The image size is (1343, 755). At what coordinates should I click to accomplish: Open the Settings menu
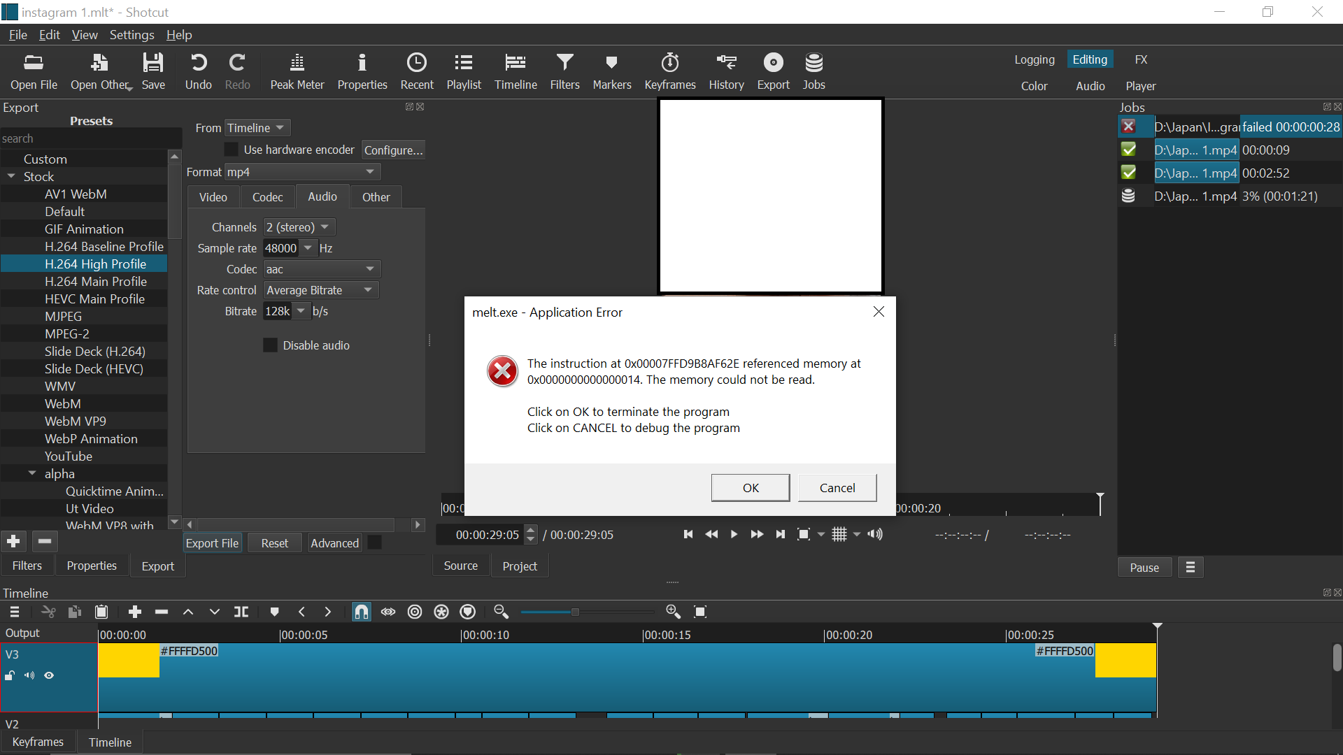132,35
